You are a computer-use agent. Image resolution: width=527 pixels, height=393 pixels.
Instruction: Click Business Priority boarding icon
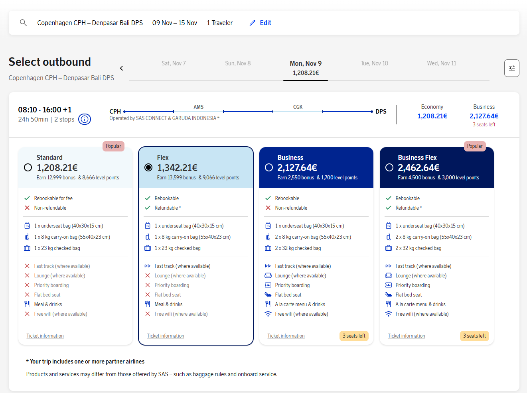click(268, 285)
